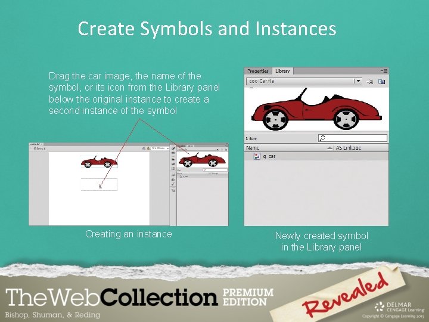The image size is (429, 322).
Task: Click the car preview in large Library panel
Action: [316, 110]
